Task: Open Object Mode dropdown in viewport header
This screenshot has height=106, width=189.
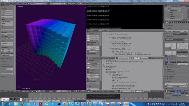Action: (25, 91)
